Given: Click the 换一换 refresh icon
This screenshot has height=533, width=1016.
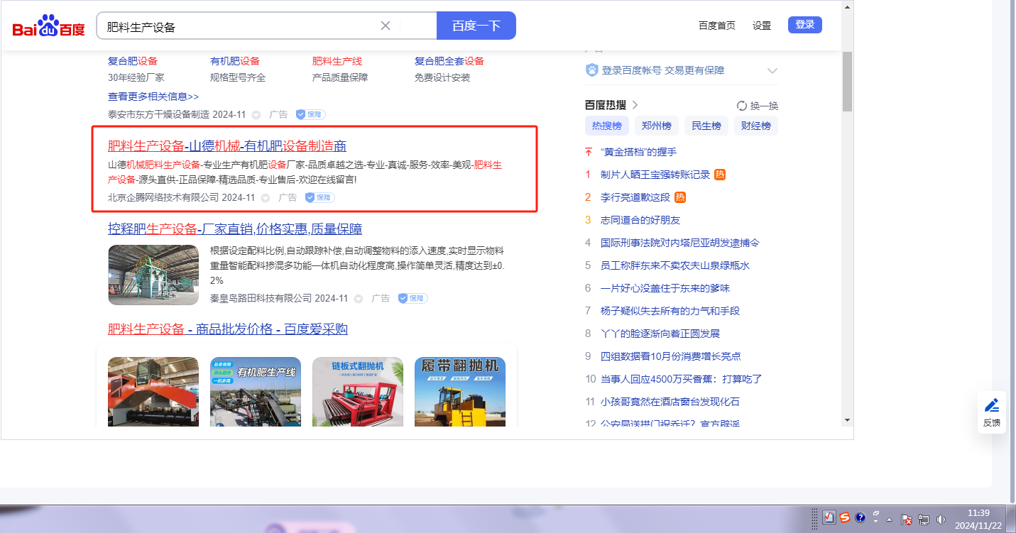Looking at the screenshot, I should 742,106.
